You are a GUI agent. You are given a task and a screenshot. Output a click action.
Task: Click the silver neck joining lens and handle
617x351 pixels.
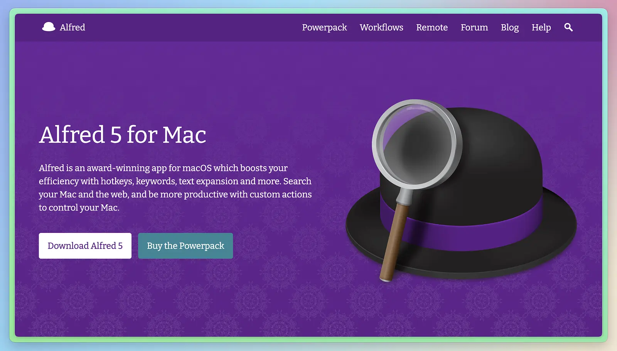tap(405, 196)
